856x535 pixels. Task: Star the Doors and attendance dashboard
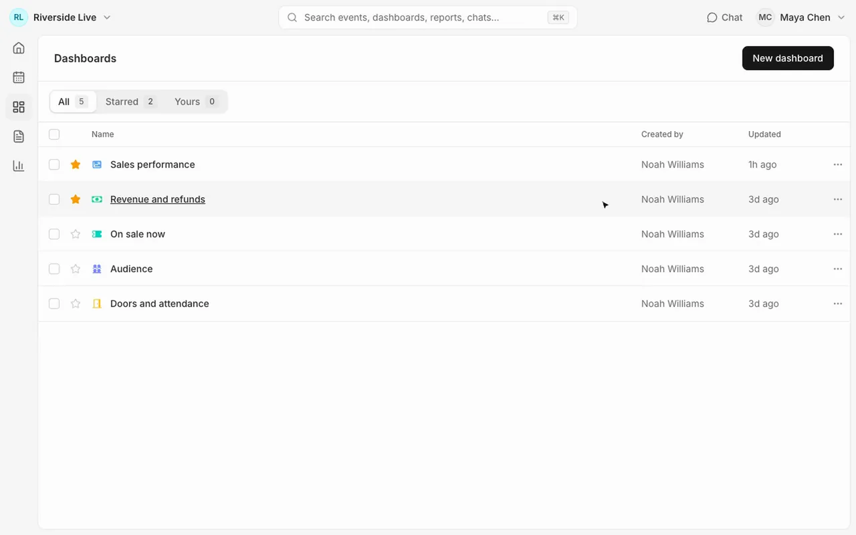pos(76,304)
